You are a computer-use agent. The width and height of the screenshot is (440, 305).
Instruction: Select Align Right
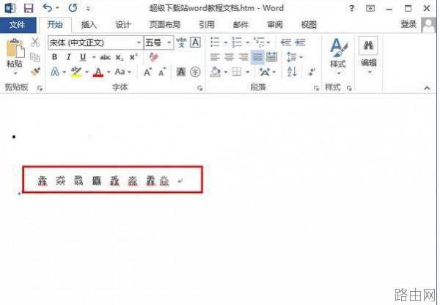tap(243, 57)
